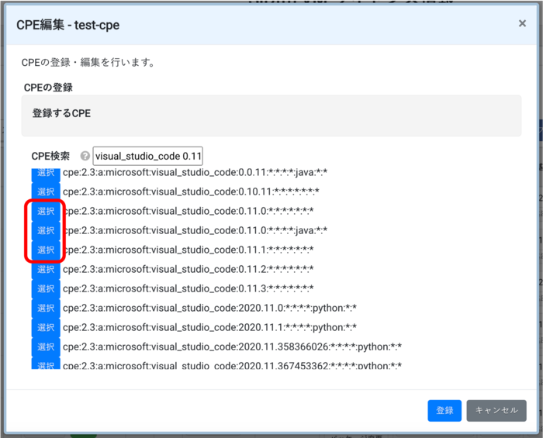
Task: Click text cpe:2.3:a:microsoft:visual_studio_code:0.0.11 java
Action: (x=195, y=172)
